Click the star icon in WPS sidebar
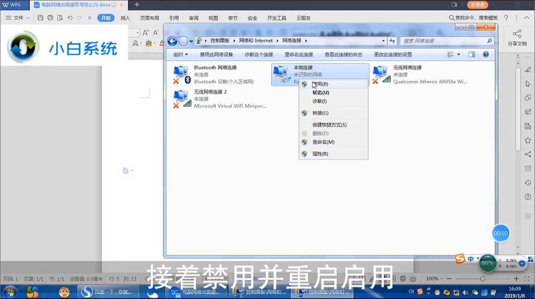Screen dimensions: 535x299 click(528, 140)
